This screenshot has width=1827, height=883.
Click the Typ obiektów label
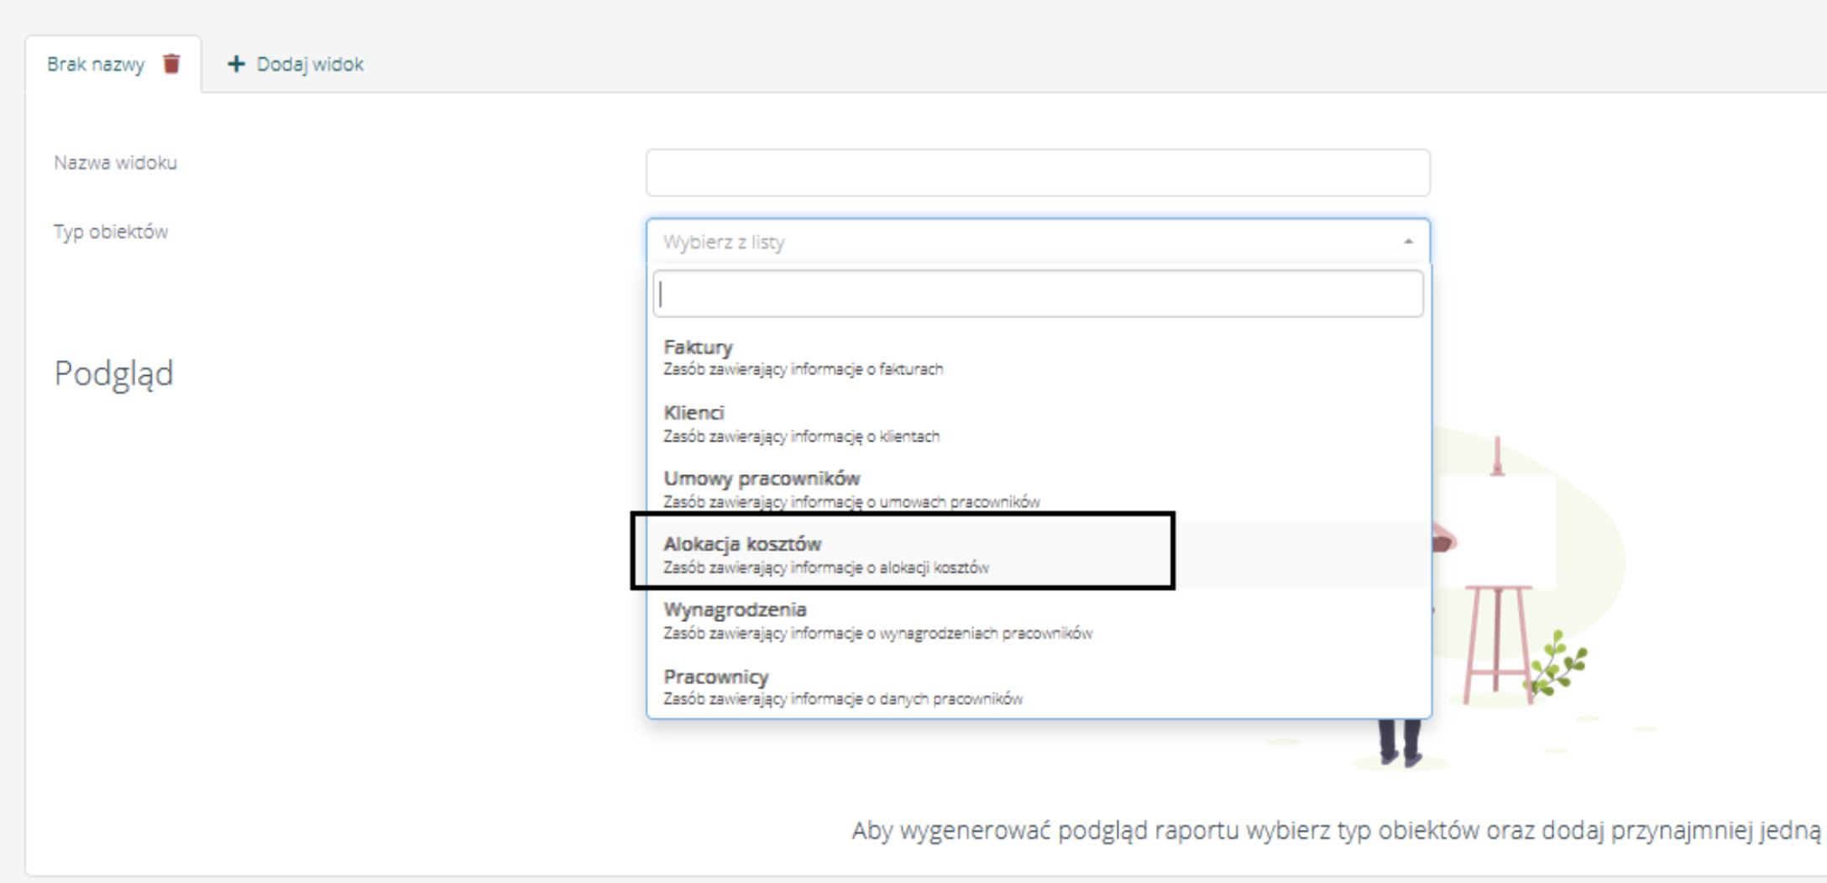coord(111,232)
